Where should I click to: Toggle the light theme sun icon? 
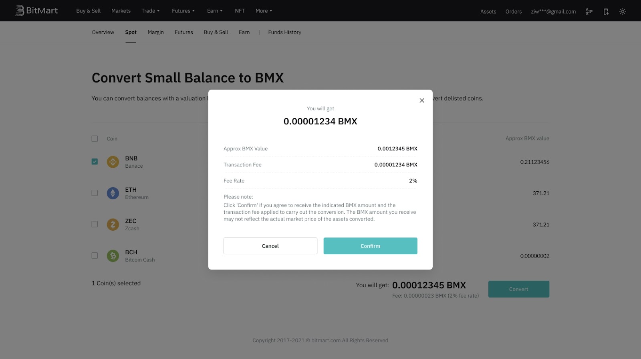623,12
